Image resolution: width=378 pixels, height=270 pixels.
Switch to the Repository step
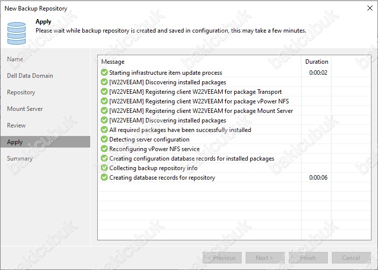coord(21,92)
